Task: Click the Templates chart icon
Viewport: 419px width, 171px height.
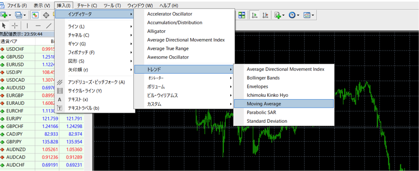Action: [x=307, y=15]
